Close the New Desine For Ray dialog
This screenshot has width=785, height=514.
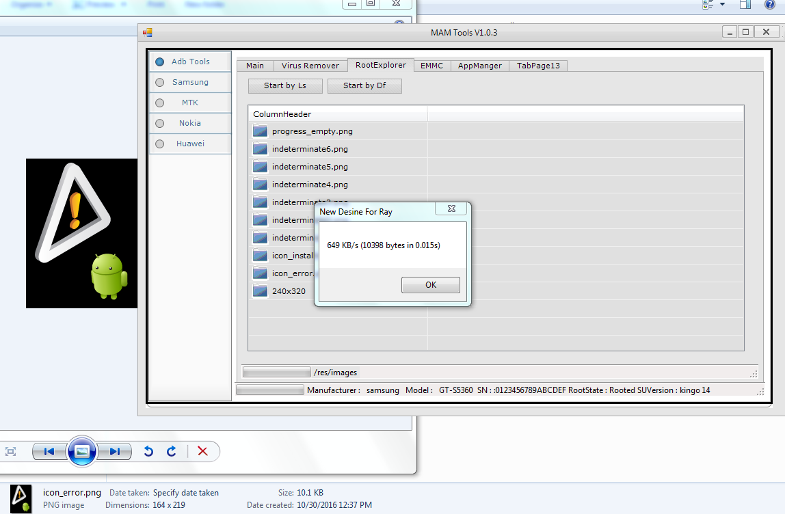451,208
